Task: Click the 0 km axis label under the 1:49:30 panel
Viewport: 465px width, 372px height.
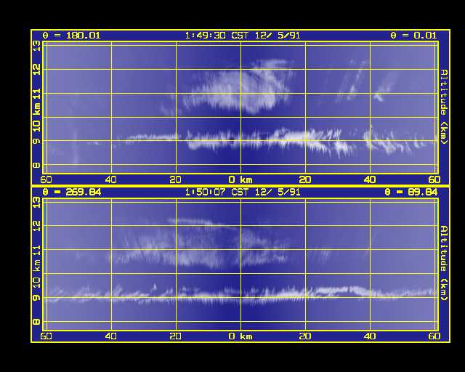Action: click(240, 179)
